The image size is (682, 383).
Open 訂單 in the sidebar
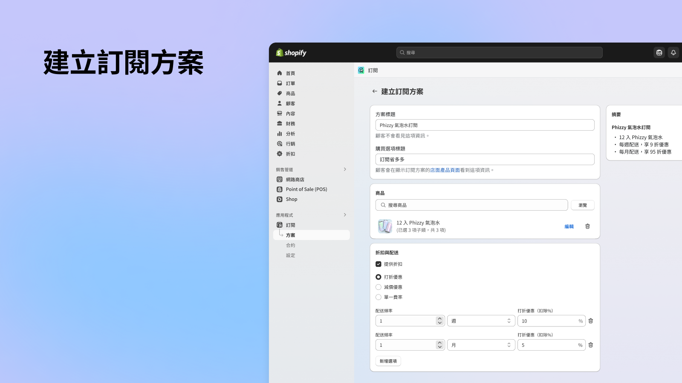pyautogui.click(x=290, y=83)
